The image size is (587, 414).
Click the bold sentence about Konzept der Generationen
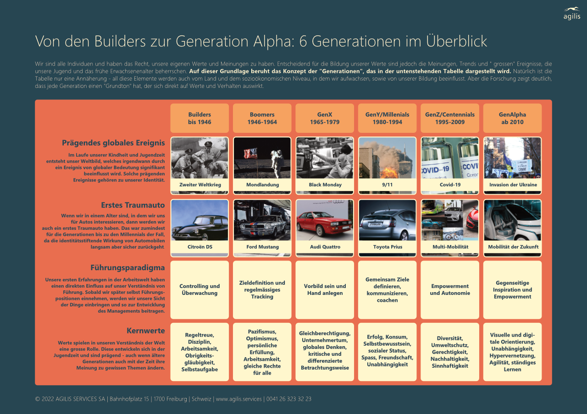point(350,71)
